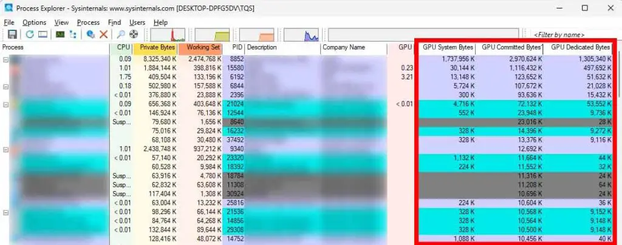Sort by Private Bytes column header
The width and height of the screenshot is (622, 245).
click(155, 47)
